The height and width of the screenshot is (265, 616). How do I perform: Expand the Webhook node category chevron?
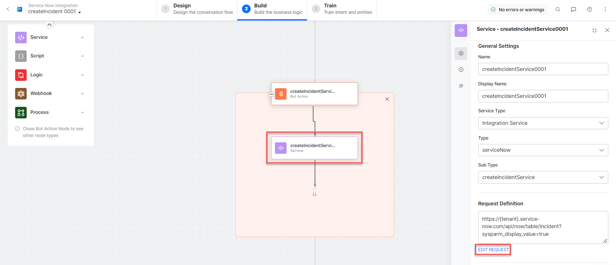(x=83, y=94)
